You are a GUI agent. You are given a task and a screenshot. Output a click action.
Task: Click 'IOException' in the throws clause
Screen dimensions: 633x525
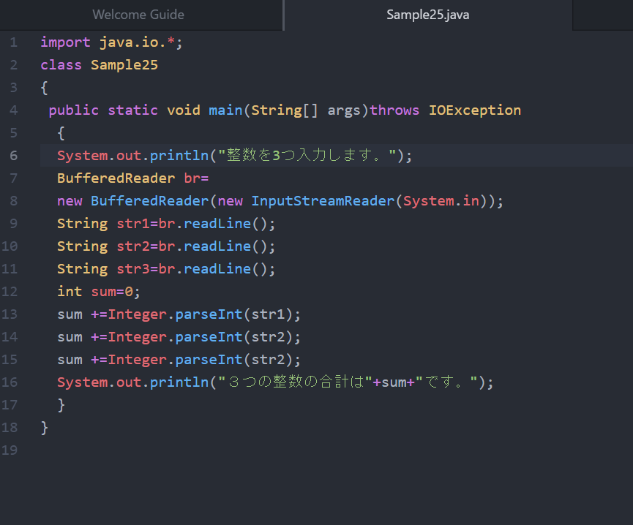(475, 110)
